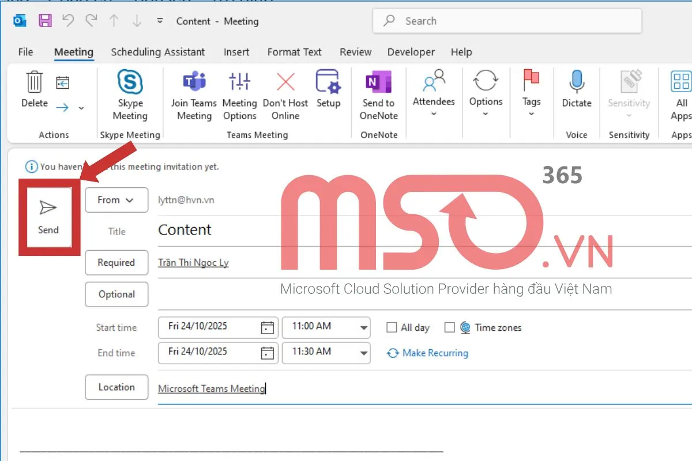The height and width of the screenshot is (461, 692).
Task: Click inside the Search box
Action: pos(506,21)
